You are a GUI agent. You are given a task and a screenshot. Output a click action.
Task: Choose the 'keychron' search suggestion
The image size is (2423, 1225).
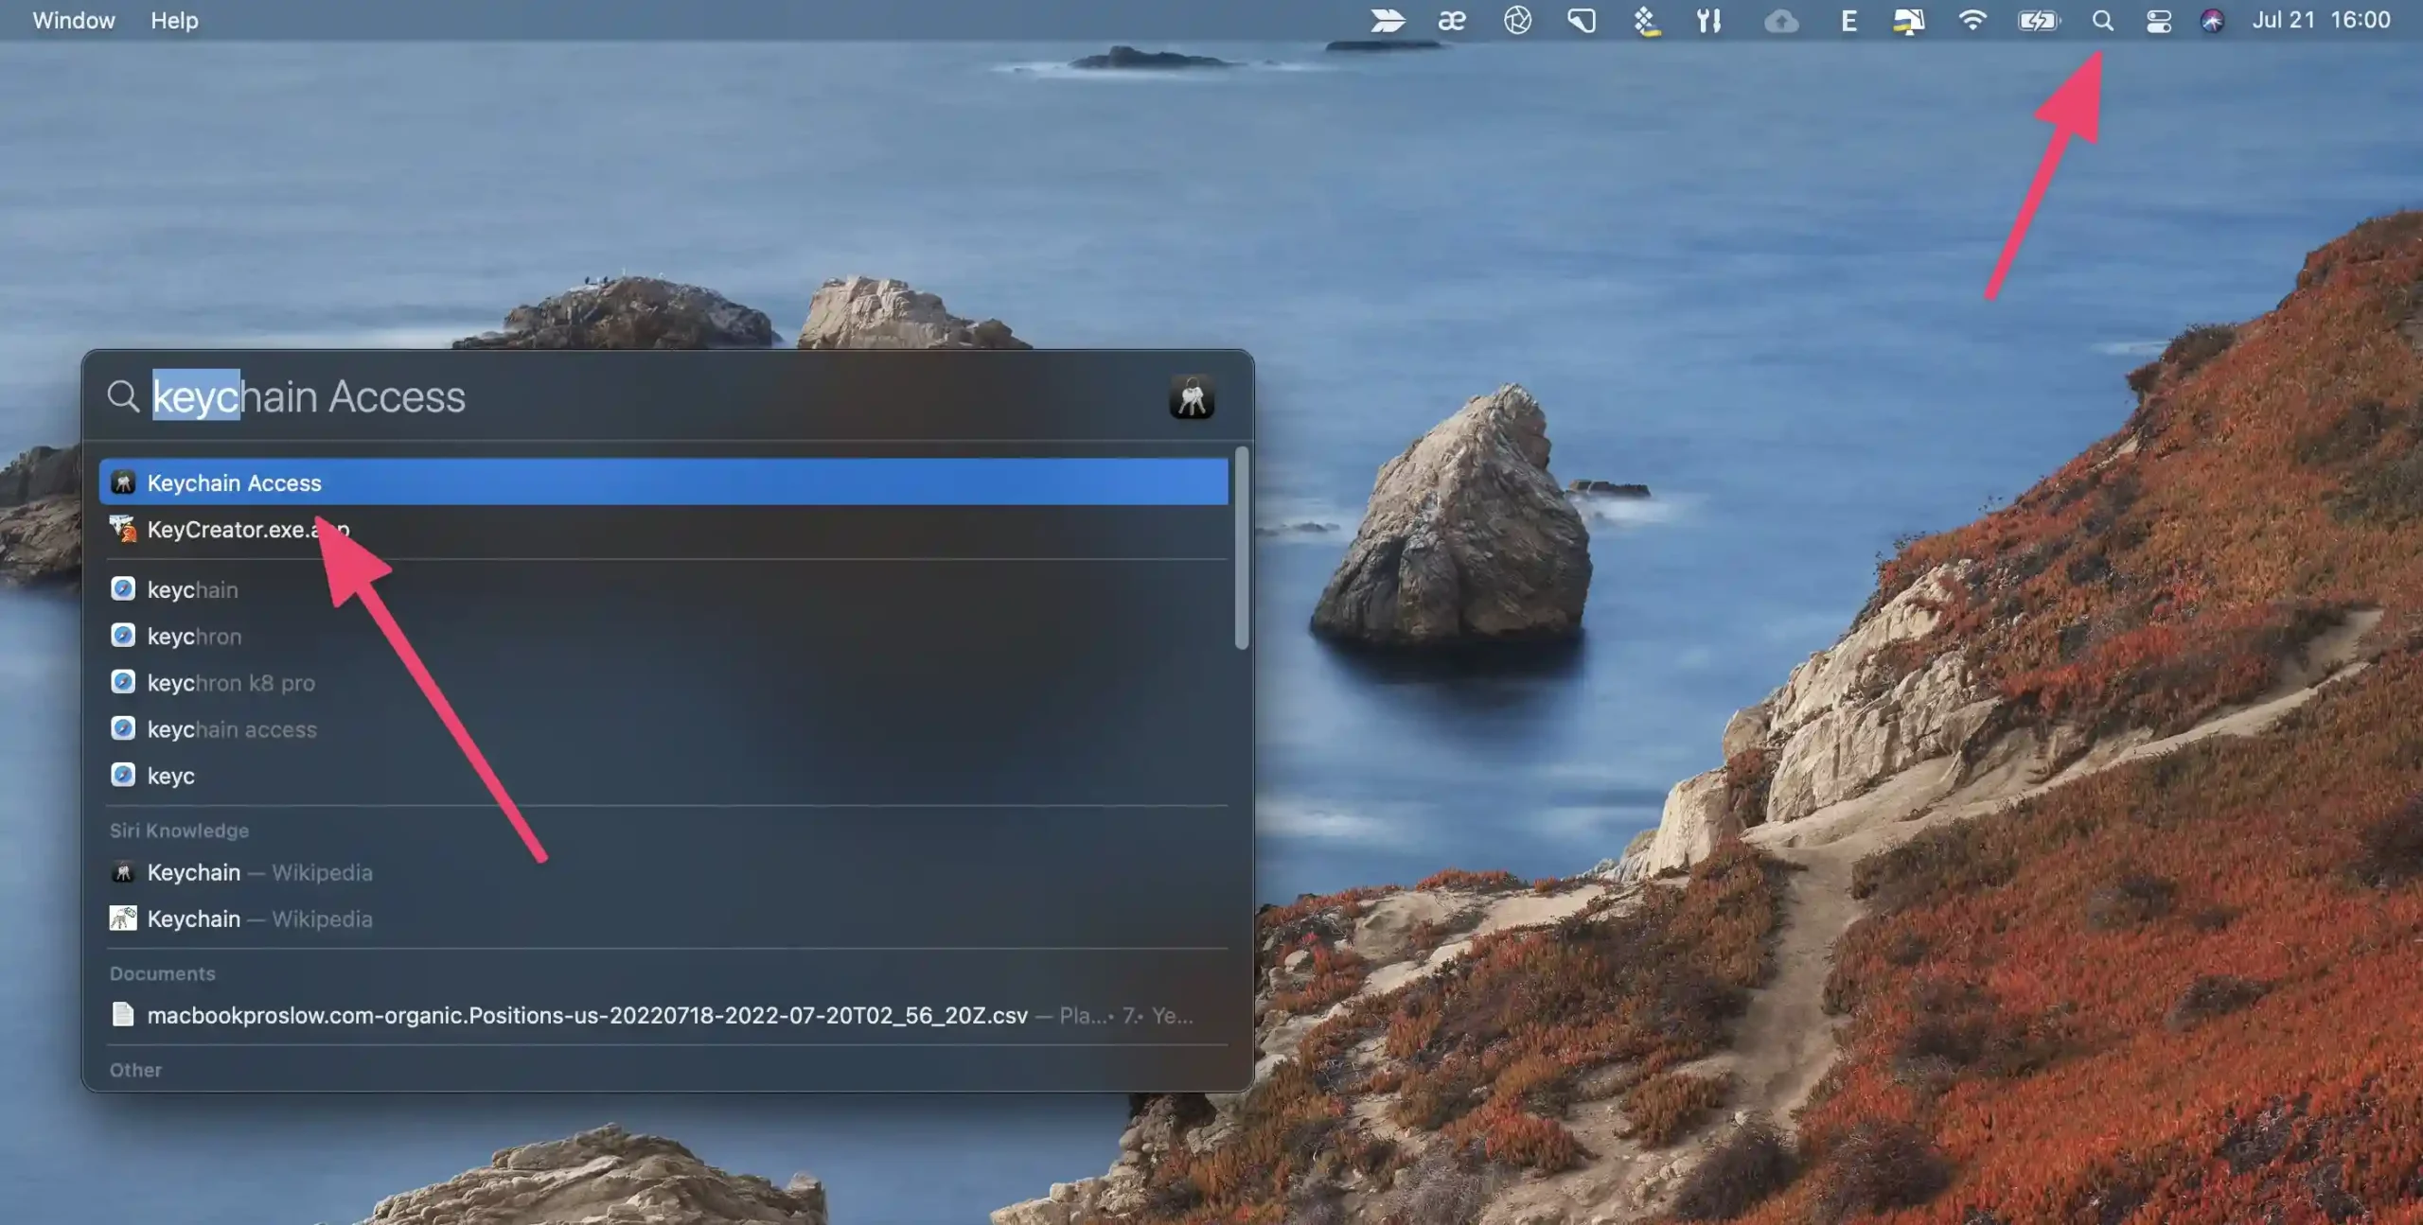[663, 636]
